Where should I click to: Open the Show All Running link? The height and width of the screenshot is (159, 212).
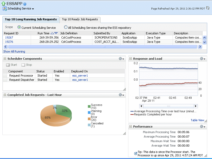(14, 51)
